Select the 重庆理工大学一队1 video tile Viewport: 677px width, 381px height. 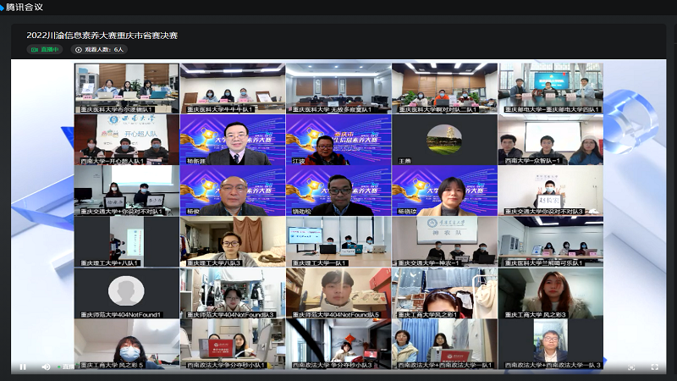coord(338,242)
